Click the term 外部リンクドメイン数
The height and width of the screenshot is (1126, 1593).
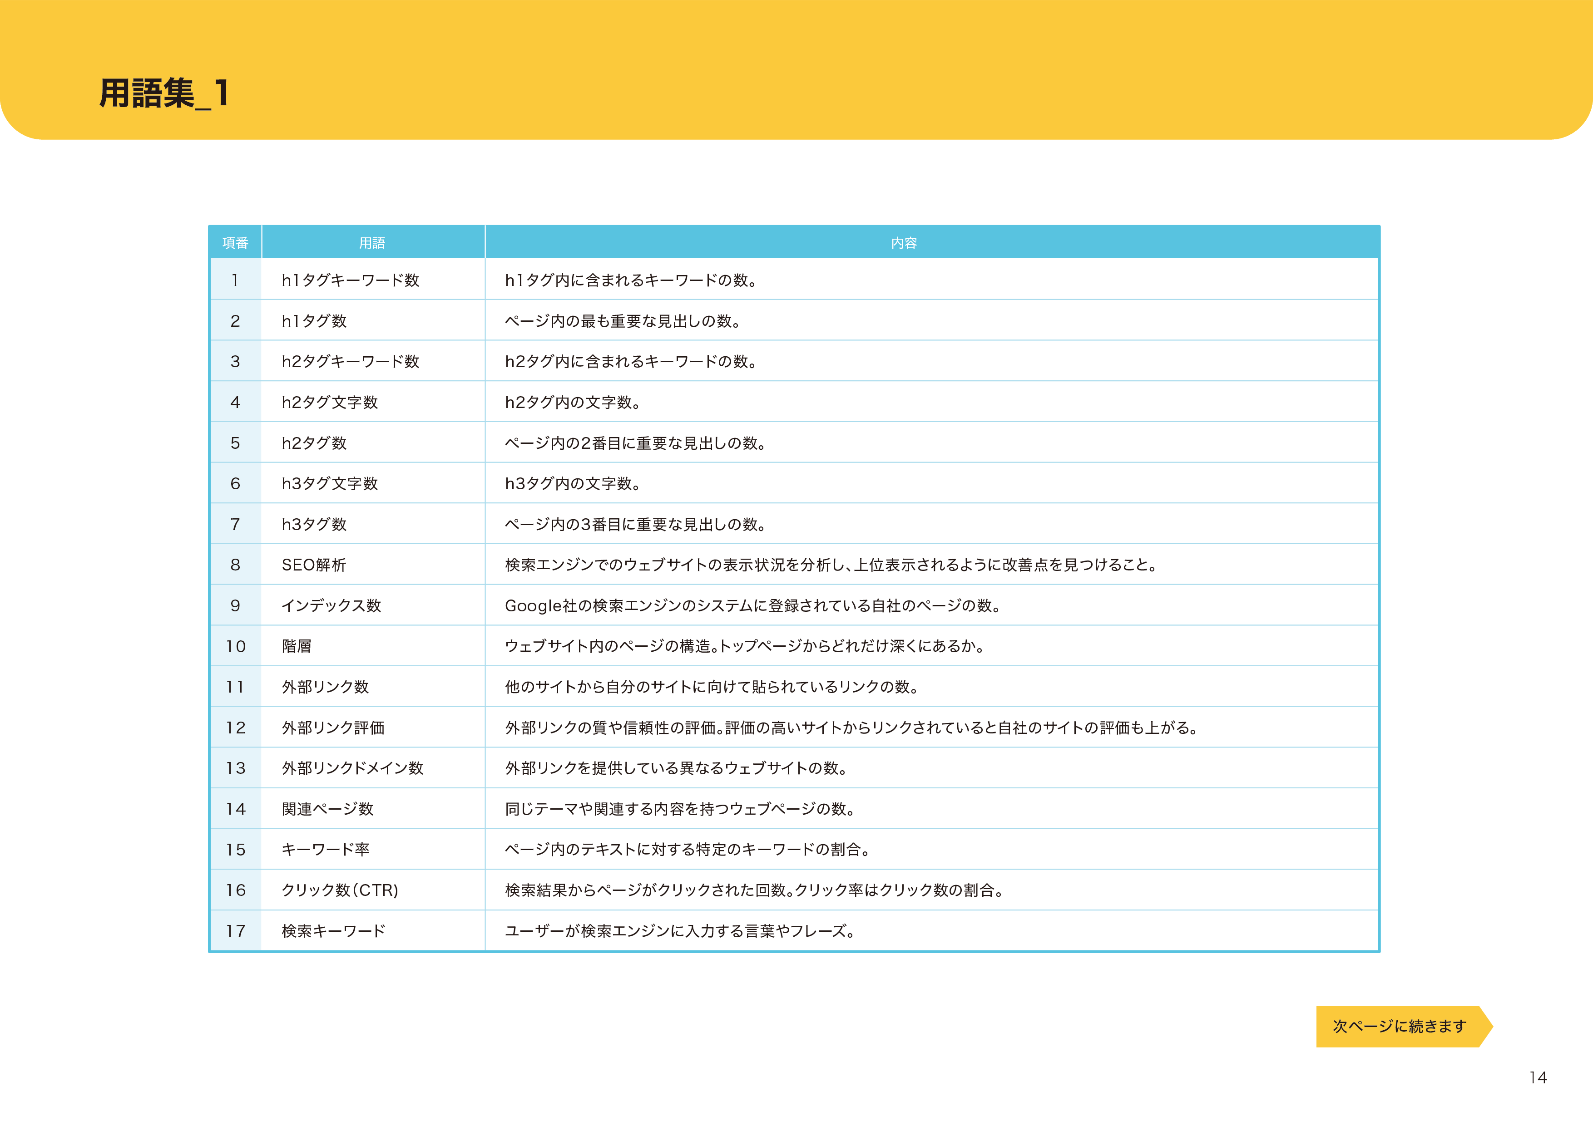(352, 768)
